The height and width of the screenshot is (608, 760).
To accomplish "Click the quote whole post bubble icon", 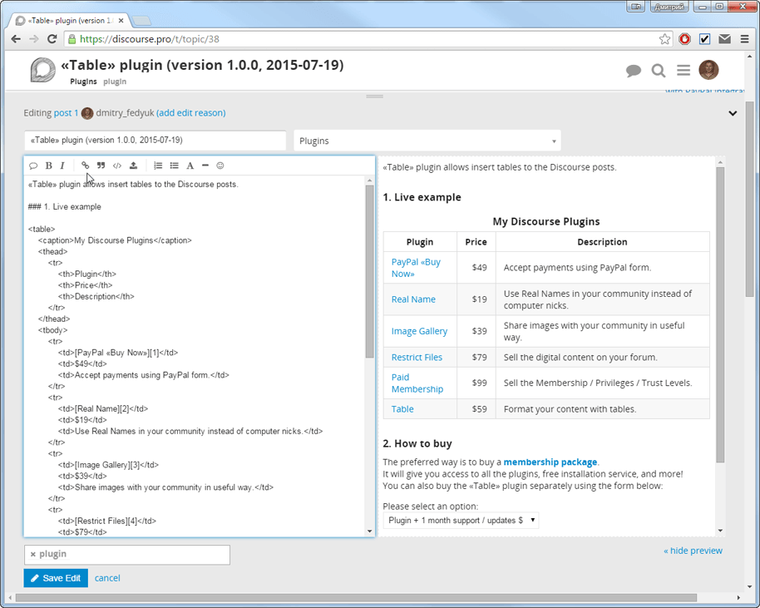I will coord(33,166).
